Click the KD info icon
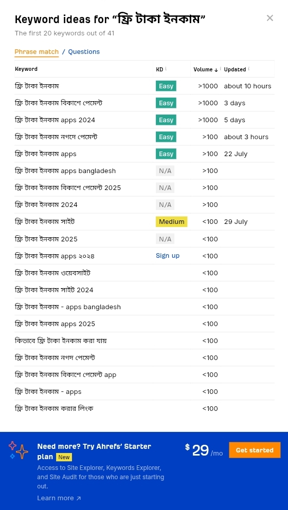The width and height of the screenshot is (288, 510). pyautogui.click(x=166, y=69)
